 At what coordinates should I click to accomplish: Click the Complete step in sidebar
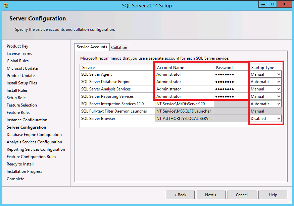tap(15, 179)
